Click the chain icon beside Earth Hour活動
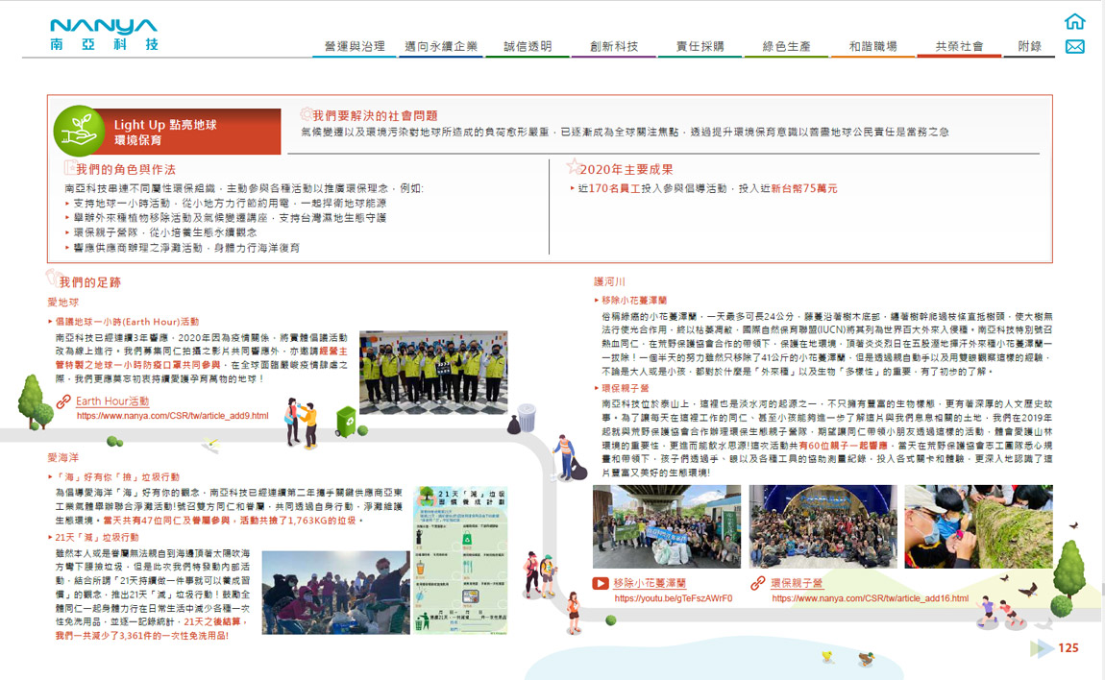This screenshot has width=1105, height=680. pyautogui.click(x=63, y=401)
